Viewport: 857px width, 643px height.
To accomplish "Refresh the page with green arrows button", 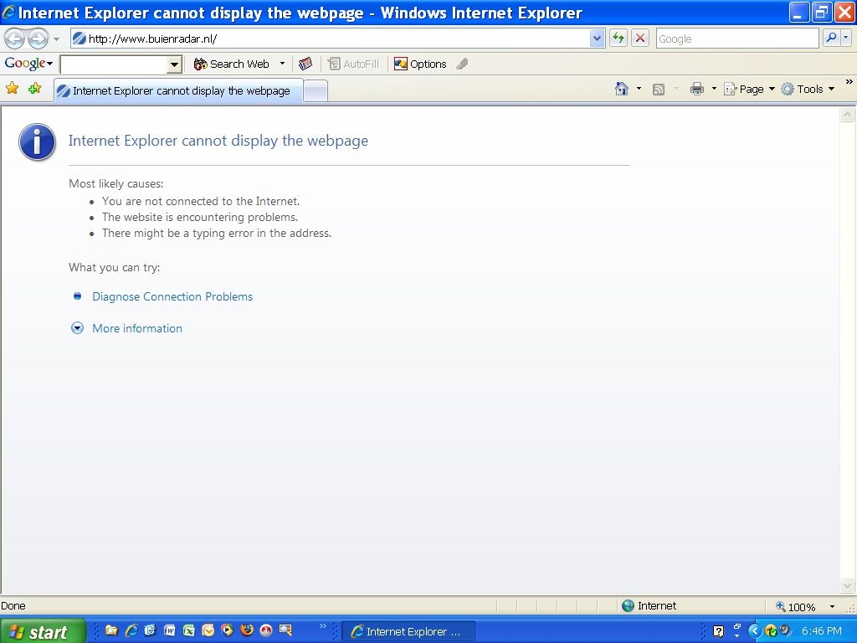I will (x=618, y=39).
